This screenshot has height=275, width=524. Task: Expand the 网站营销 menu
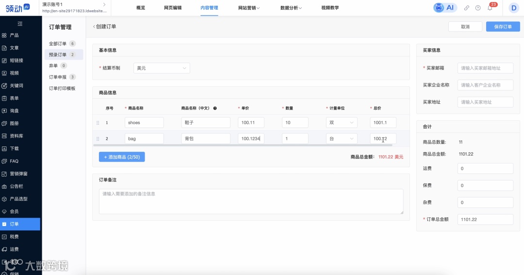point(249,8)
